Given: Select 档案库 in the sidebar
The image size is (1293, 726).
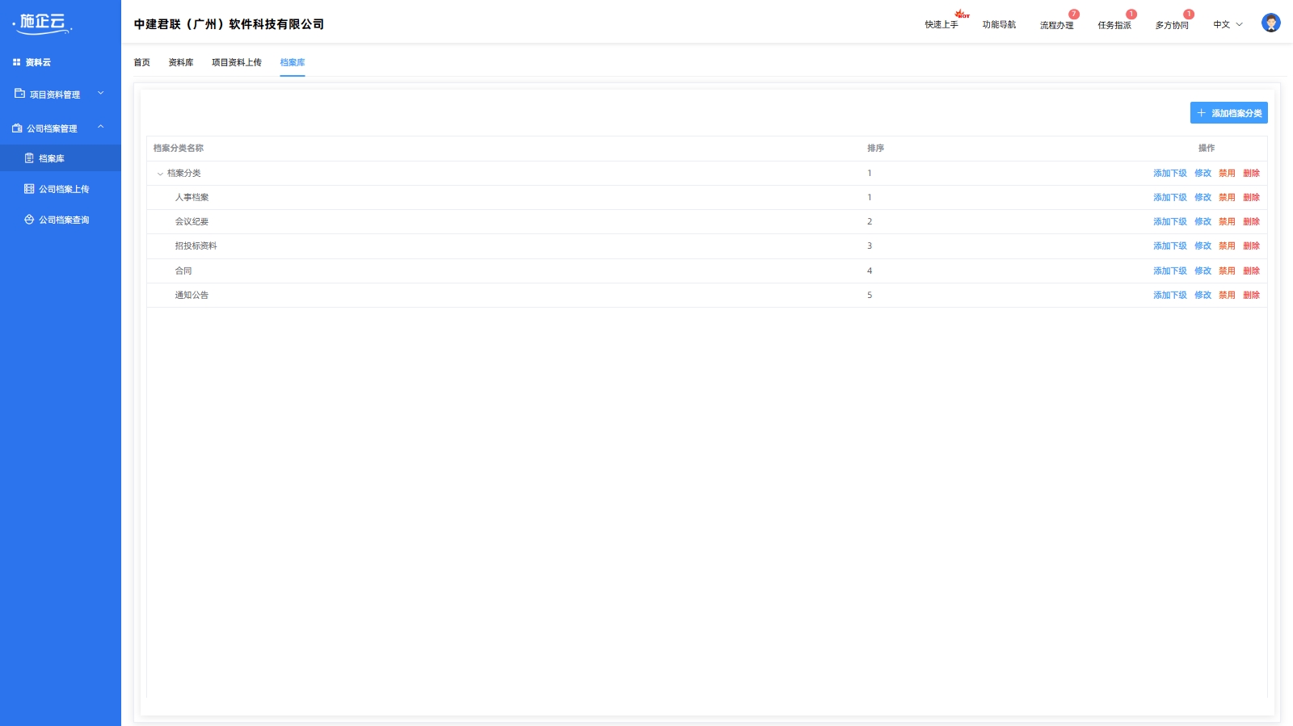Looking at the screenshot, I should pos(61,158).
